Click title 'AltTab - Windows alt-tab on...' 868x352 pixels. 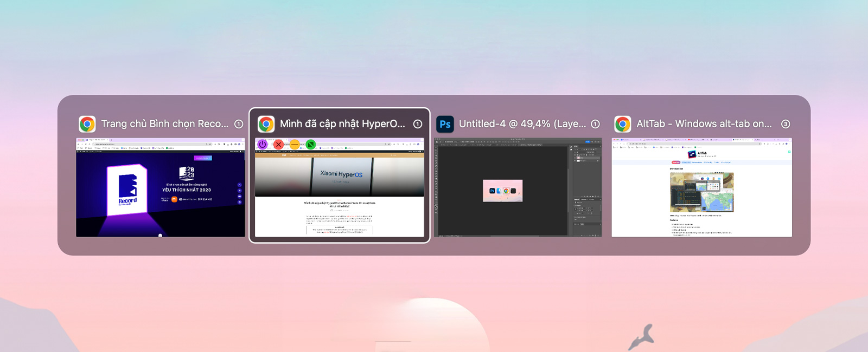[x=704, y=124]
